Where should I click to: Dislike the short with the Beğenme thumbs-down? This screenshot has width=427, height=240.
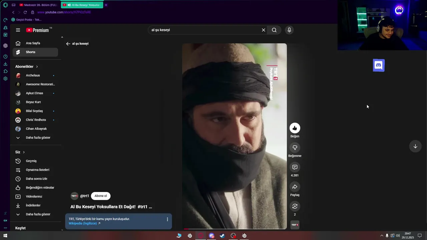click(295, 148)
